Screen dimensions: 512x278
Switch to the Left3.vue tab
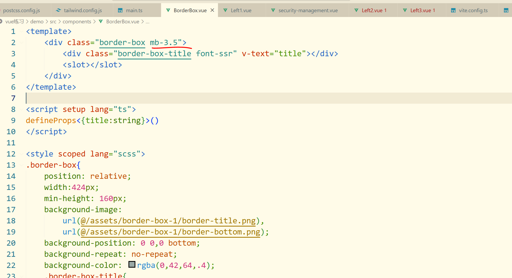420,10
